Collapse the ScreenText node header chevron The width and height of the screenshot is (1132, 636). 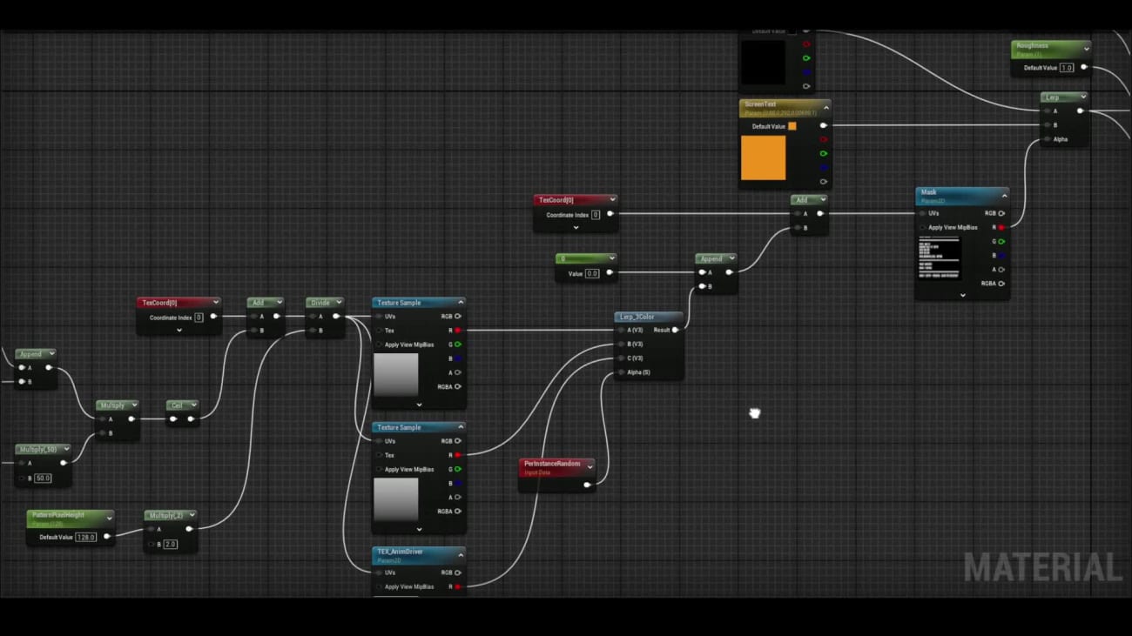(825, 108)
